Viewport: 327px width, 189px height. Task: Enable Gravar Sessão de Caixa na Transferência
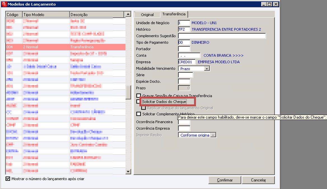click(139, 96)
